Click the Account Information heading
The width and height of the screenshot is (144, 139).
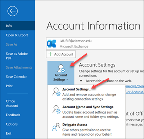pos(93,25)
